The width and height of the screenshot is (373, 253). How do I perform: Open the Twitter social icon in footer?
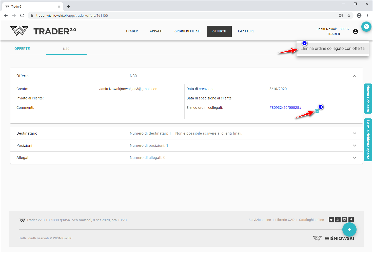pyautogui.click(x=331, y=220)
